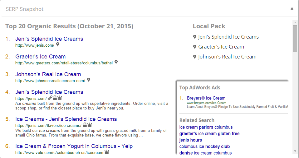
Task: Open result 5 Ice Creams flavors page
Action: pyautogui.click(x=66, y=119)
